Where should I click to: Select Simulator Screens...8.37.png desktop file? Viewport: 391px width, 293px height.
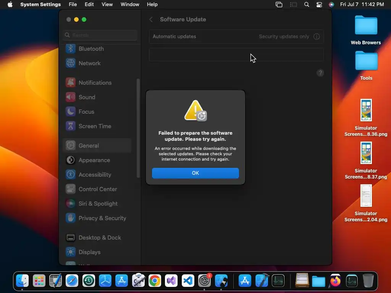point(366,161)
